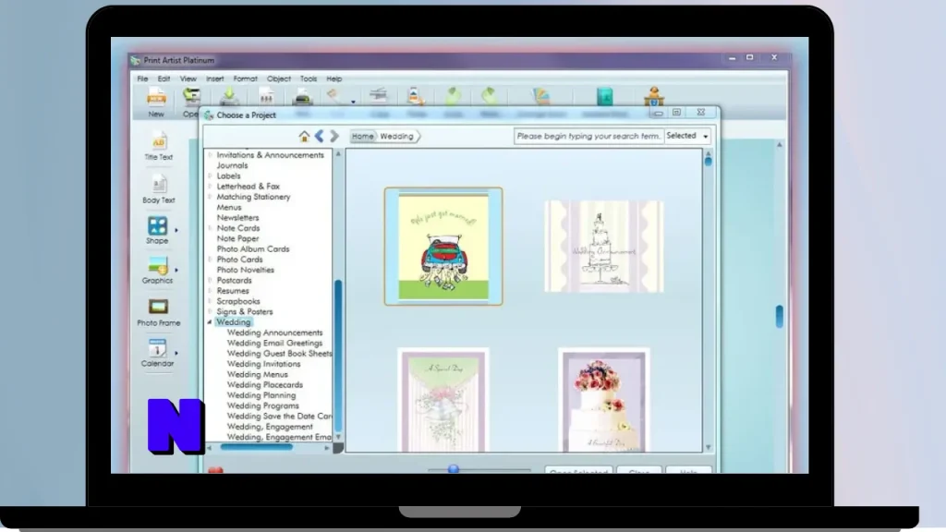The height and width of the screenshot is (532, 946).
Task: Click the Home icon in Choose a Project
Action: (304, 137)
